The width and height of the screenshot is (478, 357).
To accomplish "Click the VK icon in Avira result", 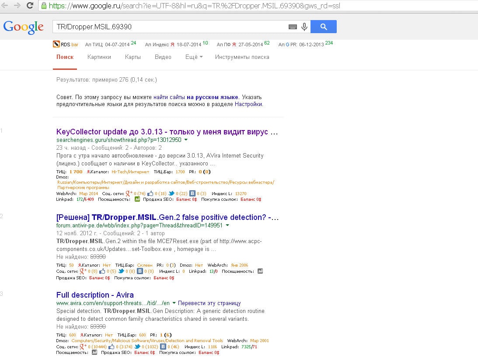I will point(163,347).
